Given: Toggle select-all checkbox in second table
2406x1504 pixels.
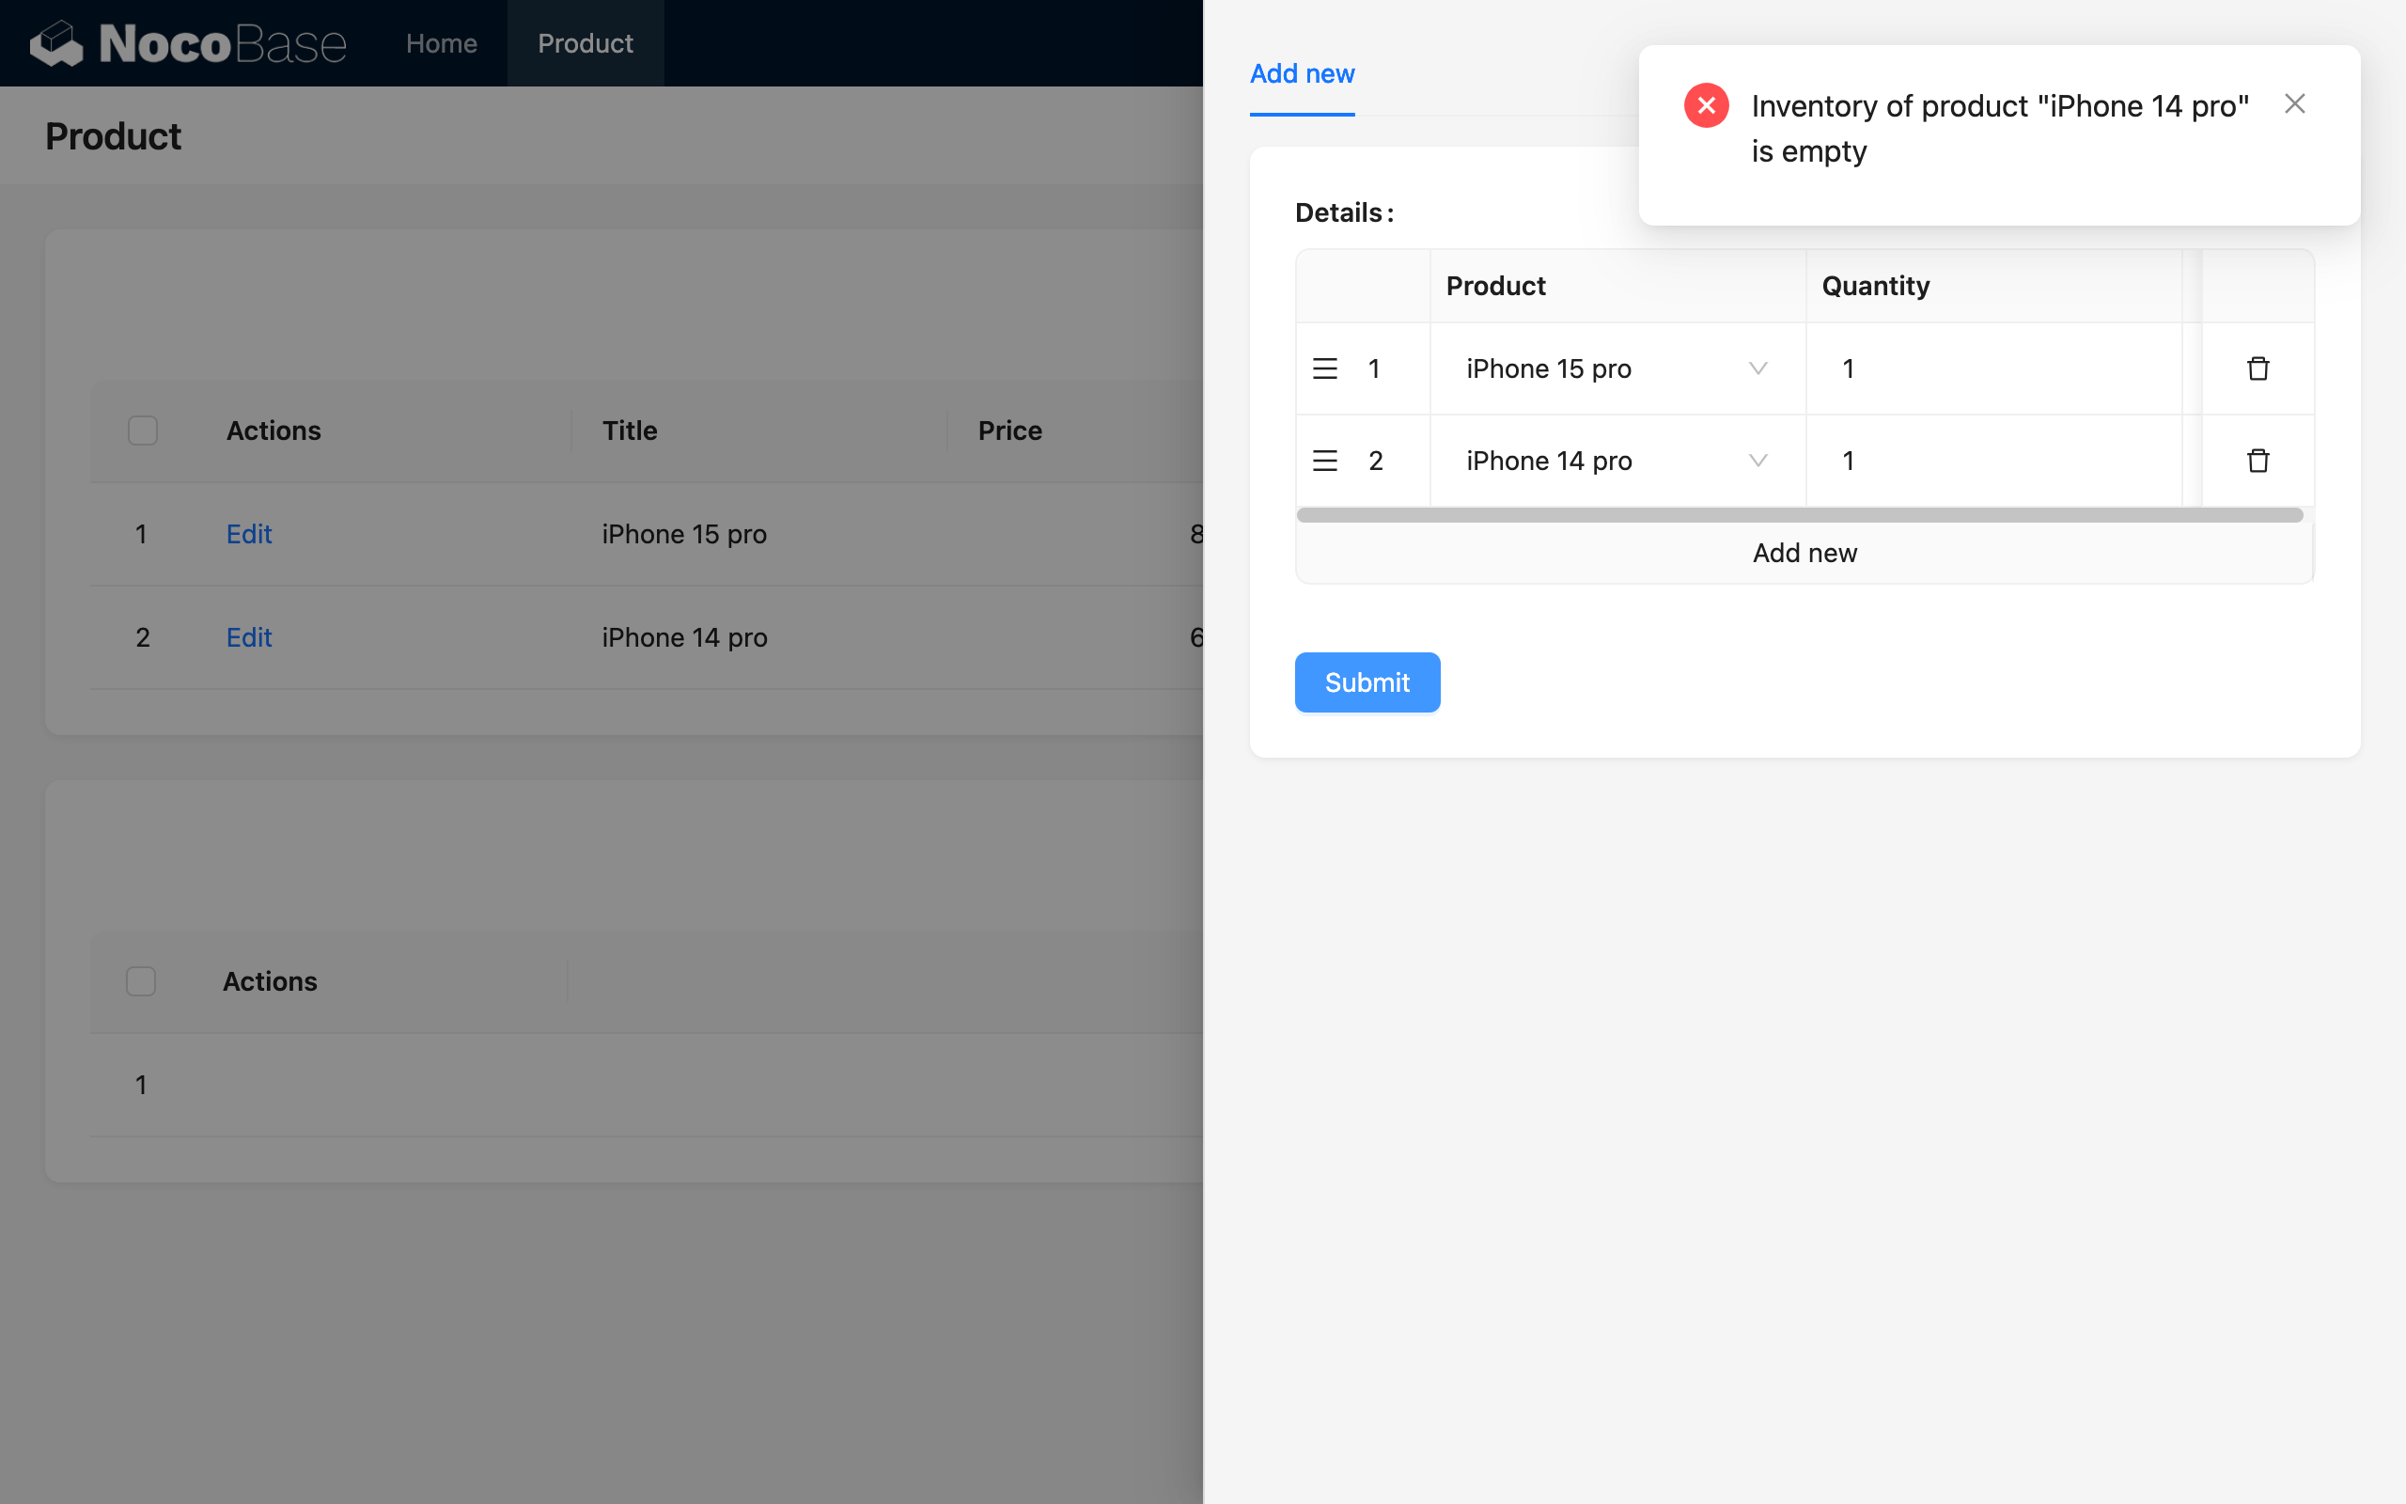Looking at the screenshot, I should [141, 981].
